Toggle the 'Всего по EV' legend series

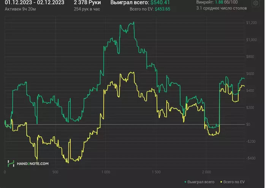pos(233,182)
